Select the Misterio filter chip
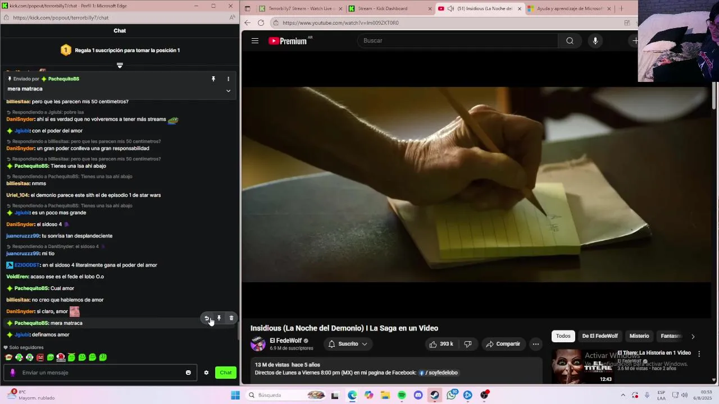719x404 pixels. pos(639,336)
